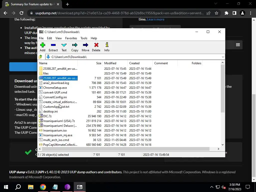The image size is (256, 192).
Task: Select the Insaniquarium.iso disc icon
Action: [x=41, y=130]
